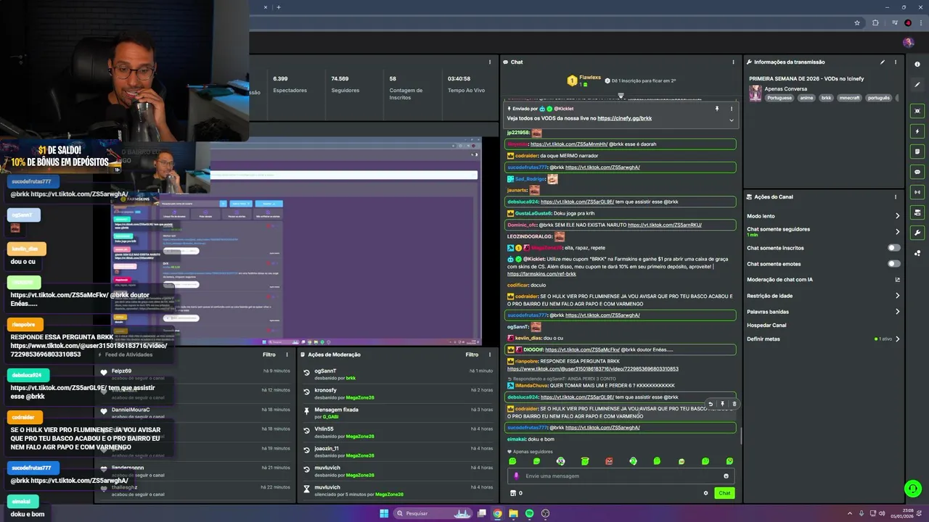Click the green headset support button

coord(913,489)
